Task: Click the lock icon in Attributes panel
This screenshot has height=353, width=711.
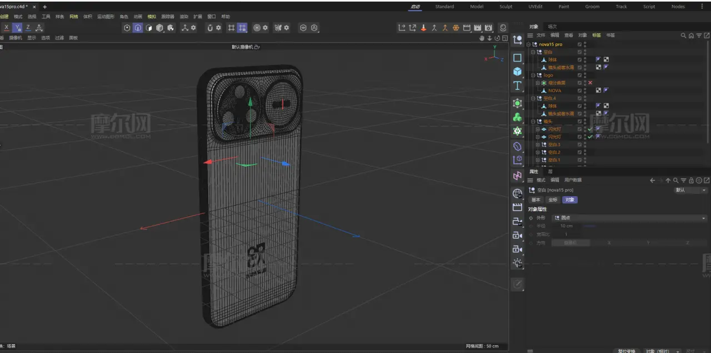Action: (691, 180)
